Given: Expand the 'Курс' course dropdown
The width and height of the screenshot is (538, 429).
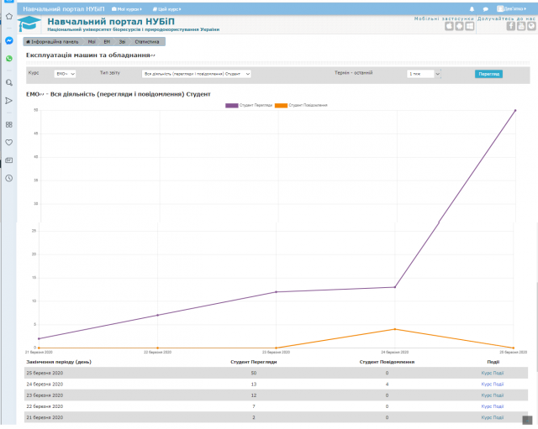Looking at the screenshot, I should (x=66, y=74).
